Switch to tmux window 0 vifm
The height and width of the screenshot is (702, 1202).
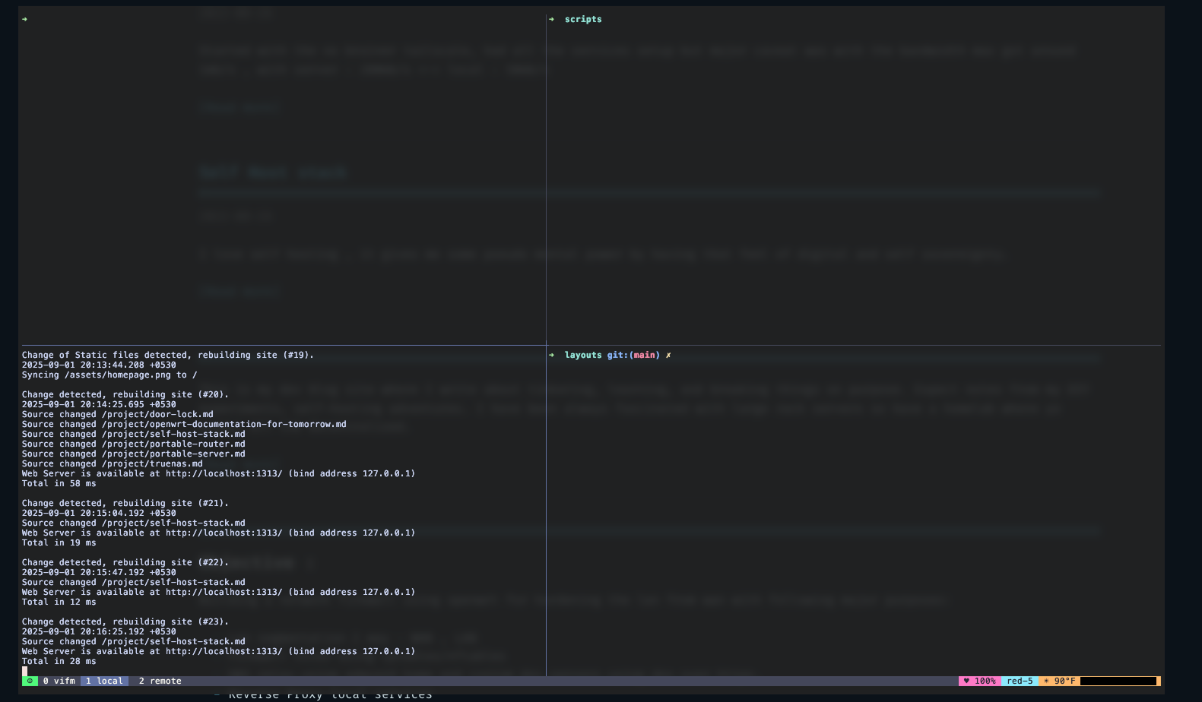[59, 681]
